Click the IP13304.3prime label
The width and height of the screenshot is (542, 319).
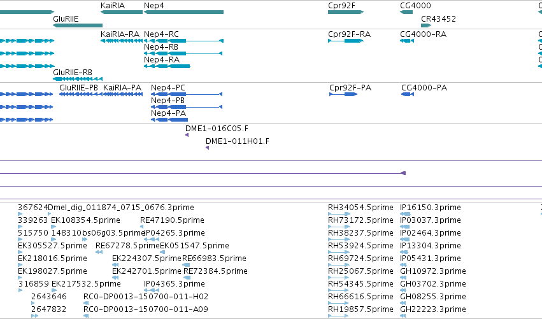(x=431, y=246)
